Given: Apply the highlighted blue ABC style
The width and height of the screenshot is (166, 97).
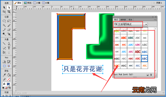Looking at the screenshot, I should coord(144,59).
